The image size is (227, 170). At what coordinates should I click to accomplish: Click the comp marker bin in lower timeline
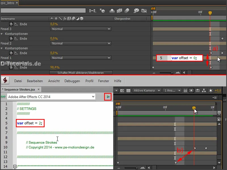pyautogui.click(x=219, y=113)
